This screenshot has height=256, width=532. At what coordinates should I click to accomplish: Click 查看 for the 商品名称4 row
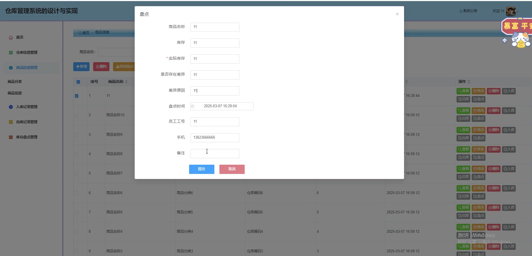point(464,227)
